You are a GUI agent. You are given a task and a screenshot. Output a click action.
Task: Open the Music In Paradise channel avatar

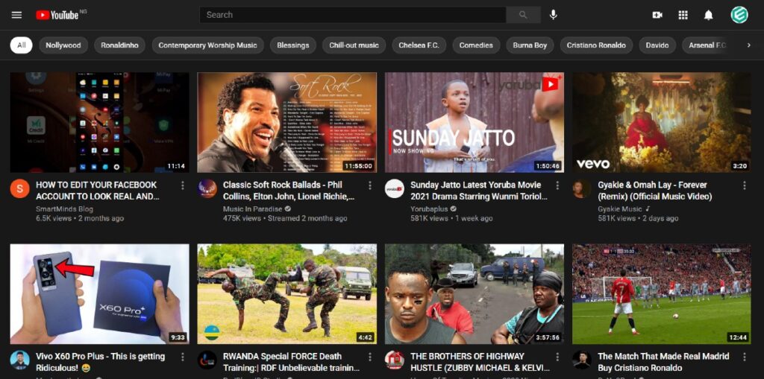point(207,189)
